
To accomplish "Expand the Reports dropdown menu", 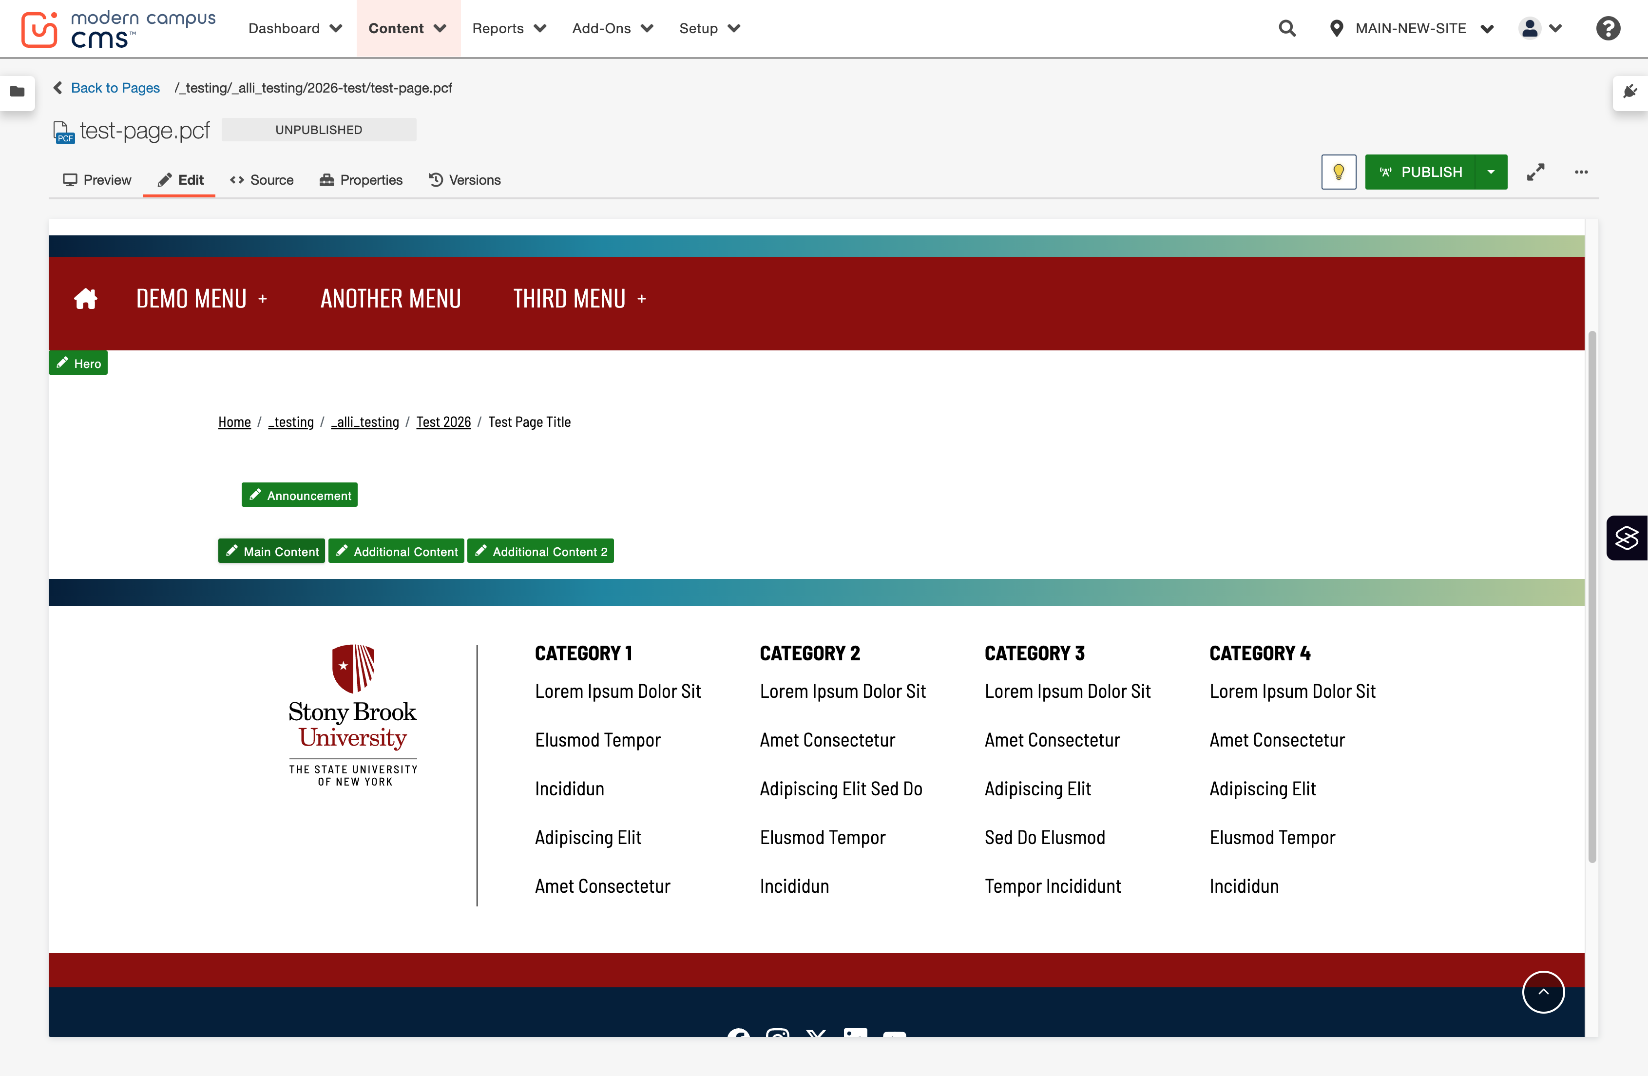I will coord(509,28).
